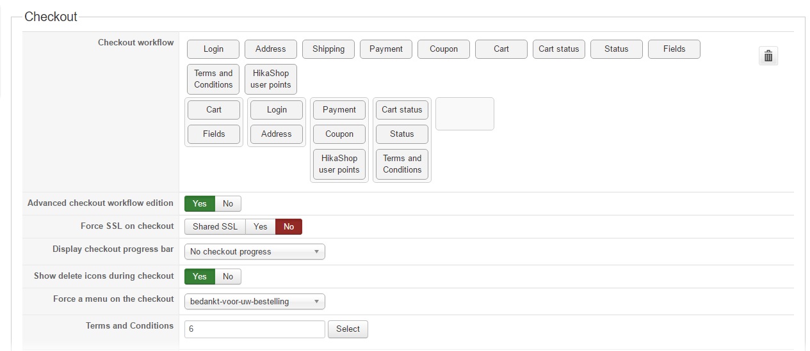This screenshot has height=351, width=810.
Task: Turn off delete icons during checkout
Action: 228,276
